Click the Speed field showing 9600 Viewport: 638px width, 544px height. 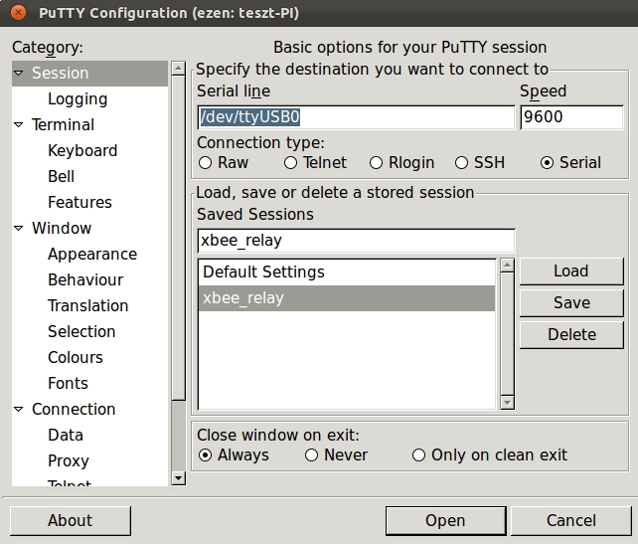point(571,117)
